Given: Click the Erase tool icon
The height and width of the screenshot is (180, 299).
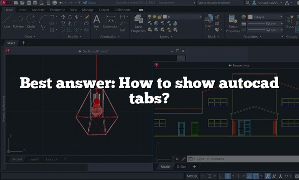Looking at the screenshot, I should [87, 17].
